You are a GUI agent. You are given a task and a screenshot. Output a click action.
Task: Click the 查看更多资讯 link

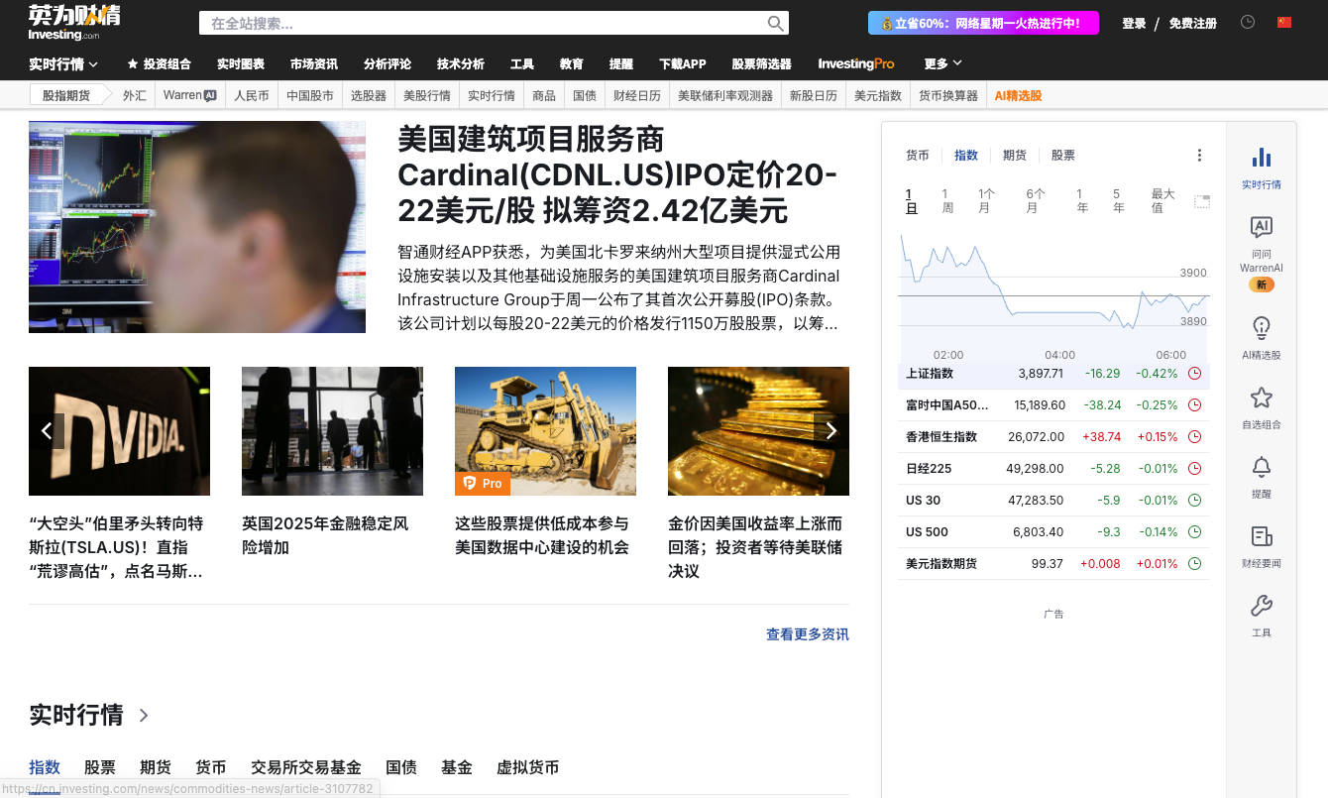point(807,633)
